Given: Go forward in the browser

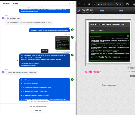Looking at the screenshot, I should (x=84, y=4).
